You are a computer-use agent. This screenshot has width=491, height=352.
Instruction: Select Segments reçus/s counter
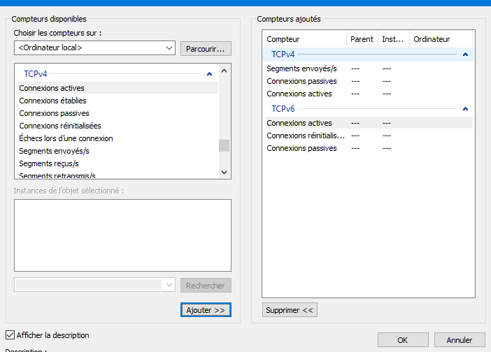(49, 163)
